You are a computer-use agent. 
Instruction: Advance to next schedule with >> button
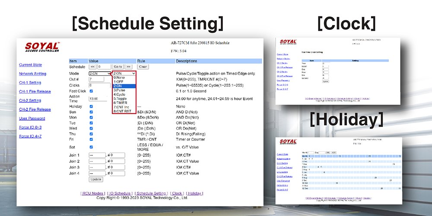pos(128,67)
